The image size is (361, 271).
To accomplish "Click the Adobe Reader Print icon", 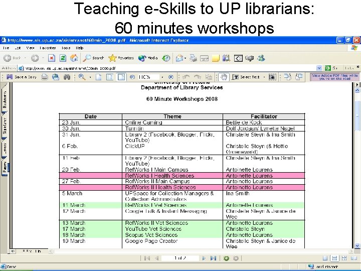I will click(45, 77).
